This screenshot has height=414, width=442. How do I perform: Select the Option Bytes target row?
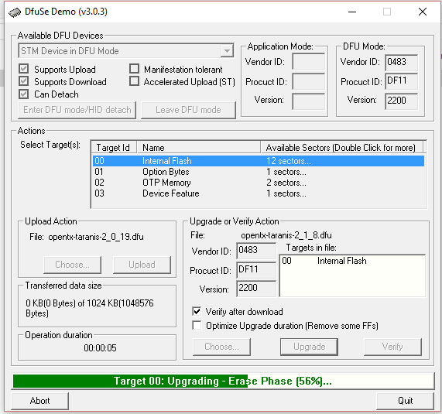(259, 172)
